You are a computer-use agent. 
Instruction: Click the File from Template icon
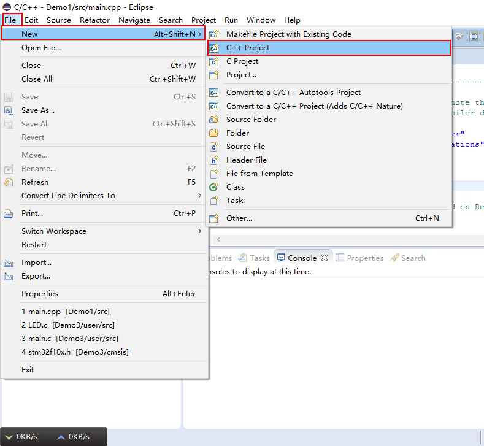click(x=213, y=174)
